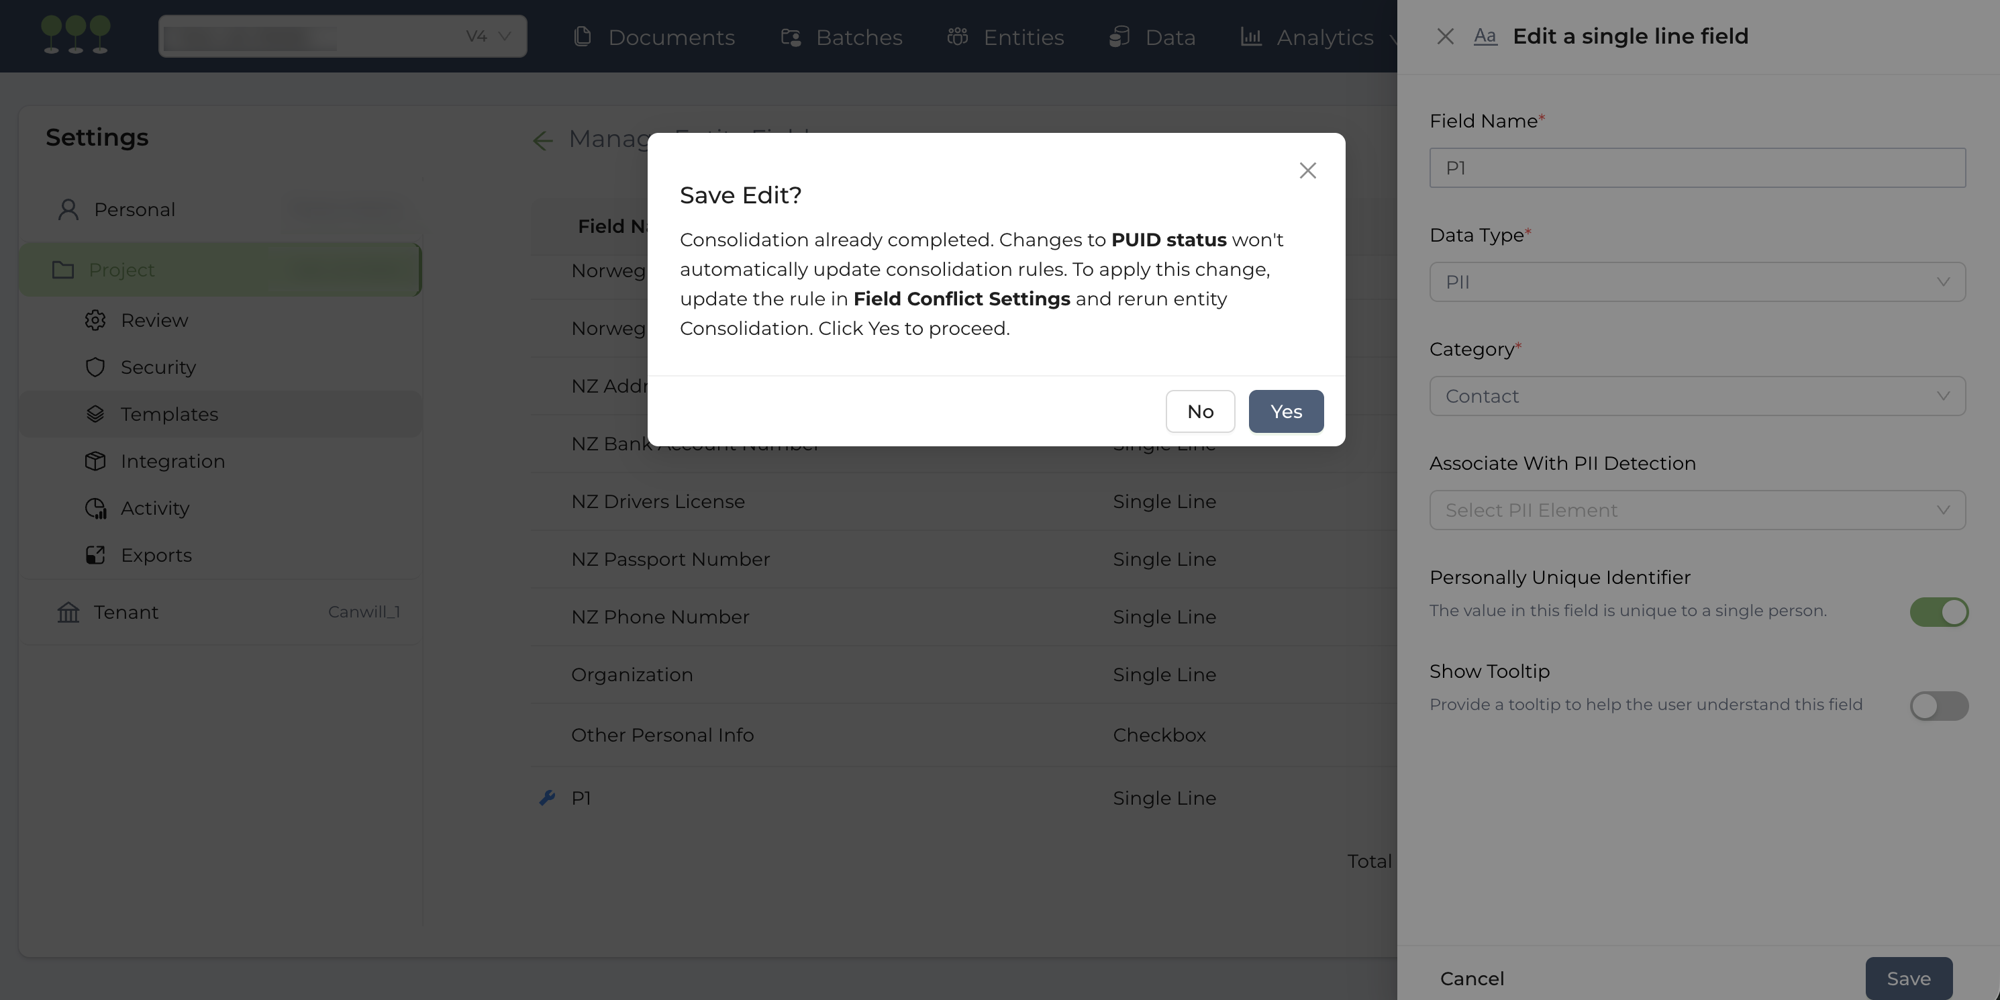
Task: Click the Security shield icon
Action: point(95,367)
